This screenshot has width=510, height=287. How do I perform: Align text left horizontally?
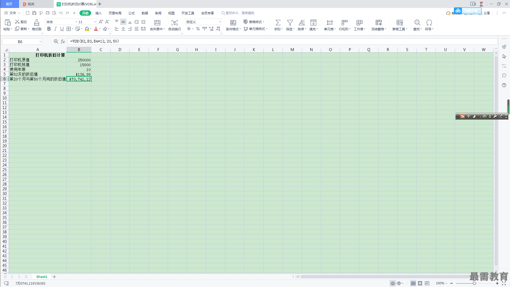coord(117,29)
